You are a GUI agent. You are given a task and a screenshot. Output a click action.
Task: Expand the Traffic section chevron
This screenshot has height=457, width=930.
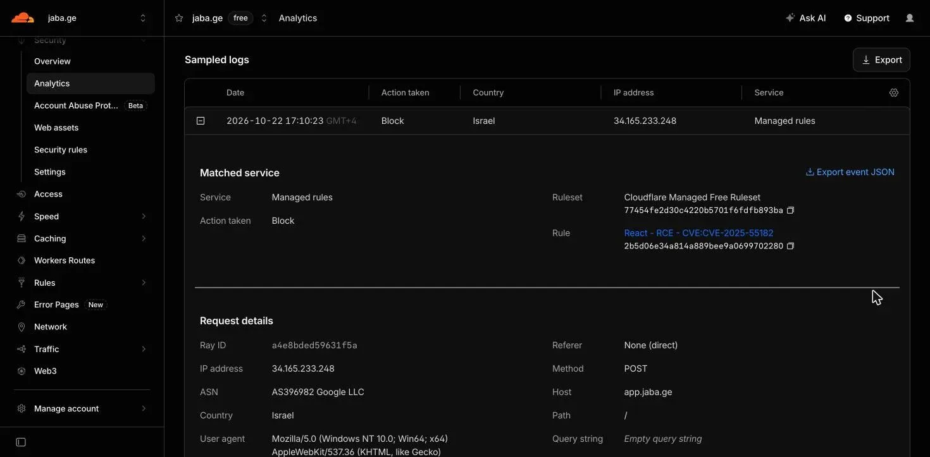point(144,349)
